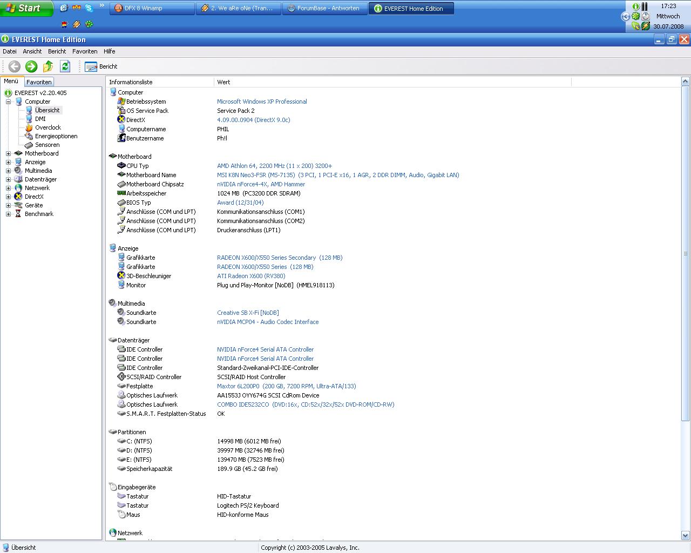
Task: Open the Creative SB X-Fi link
Action: (x=248, y=313)
